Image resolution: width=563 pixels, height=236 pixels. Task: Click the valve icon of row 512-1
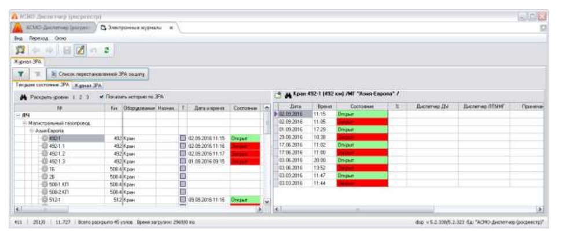pos(45,200)
